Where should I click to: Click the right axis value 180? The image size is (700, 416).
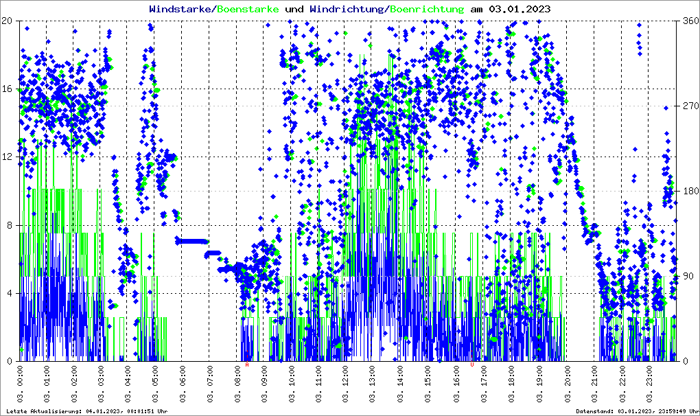[690, 191]
